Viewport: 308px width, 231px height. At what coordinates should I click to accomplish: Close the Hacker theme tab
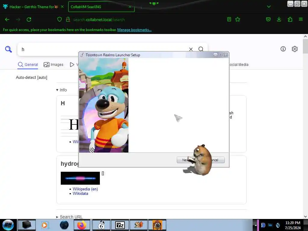pos(62,7)
